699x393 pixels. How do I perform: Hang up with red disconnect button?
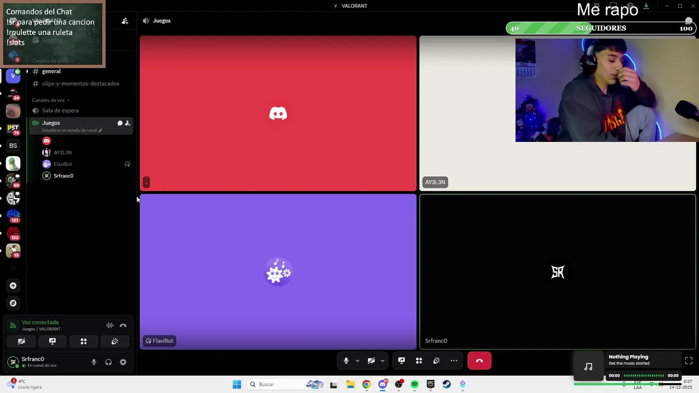coord(479,361)
